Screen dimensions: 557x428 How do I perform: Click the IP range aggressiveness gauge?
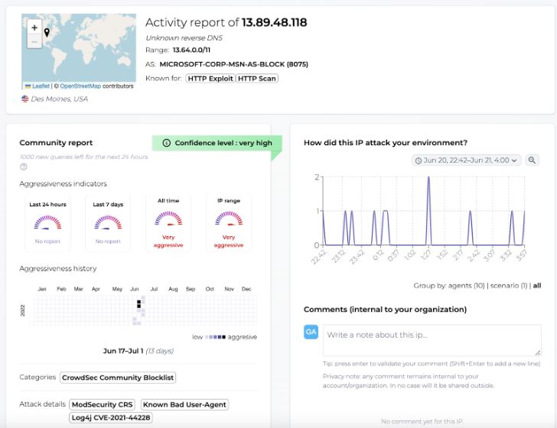point(228,222)
